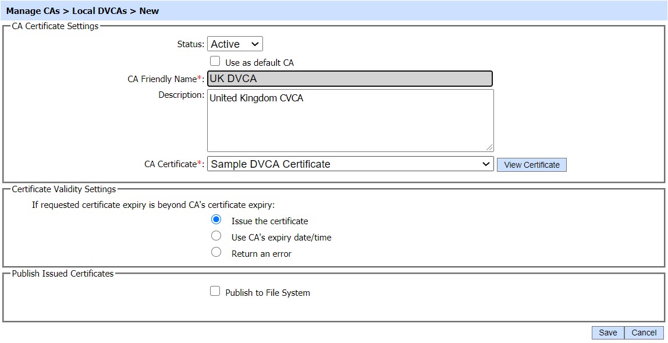The height and width of the screenshot is (343, 668).
Task: Choose the 'Use CA's expiry date/time' radio button
Action: pyautogui.click(x=216, y=236)
